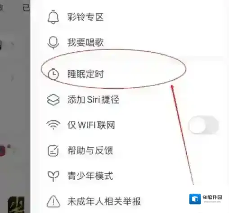Select the 添加 Siri 捷径 text

93,100
